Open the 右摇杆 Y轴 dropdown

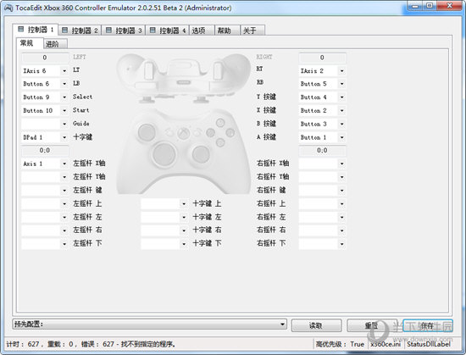tap(322, 177)
